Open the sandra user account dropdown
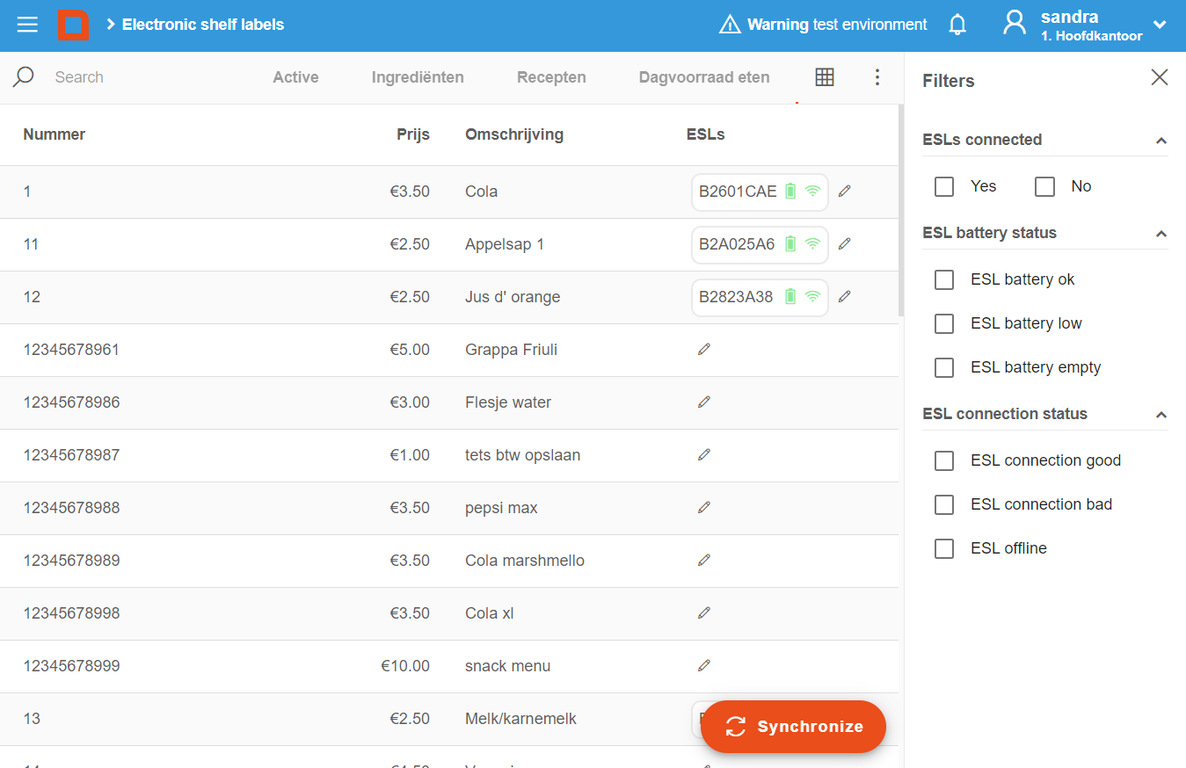Viewport: 1186px width, 768px height. click(1160, 25)
